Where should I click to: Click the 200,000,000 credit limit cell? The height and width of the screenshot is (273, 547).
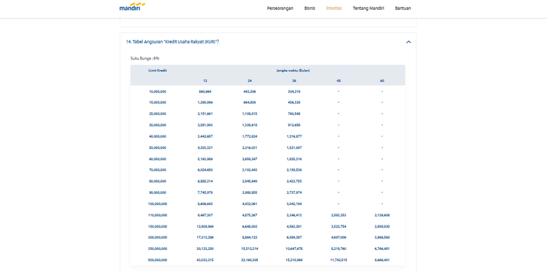(x=158, y=237)
